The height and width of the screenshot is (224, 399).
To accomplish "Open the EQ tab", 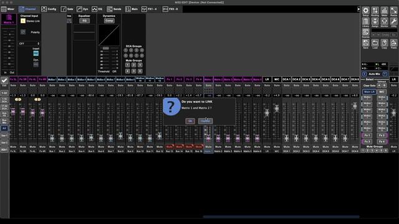I will tap(97, 9).
